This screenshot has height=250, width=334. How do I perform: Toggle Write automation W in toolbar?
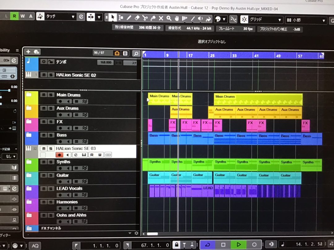click(23, 16)
